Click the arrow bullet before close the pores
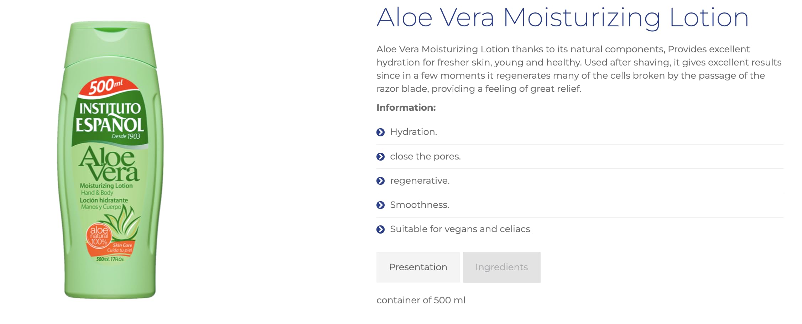Viewport: 802px width, 324px height. click(380, 157)
